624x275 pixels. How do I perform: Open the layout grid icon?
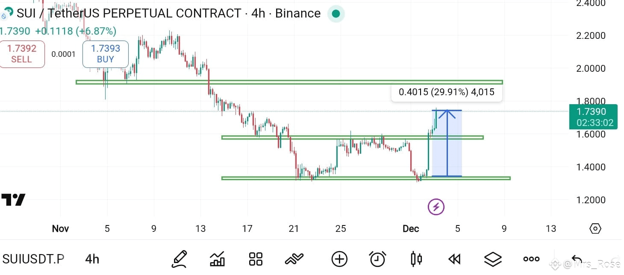coord(256,259)
